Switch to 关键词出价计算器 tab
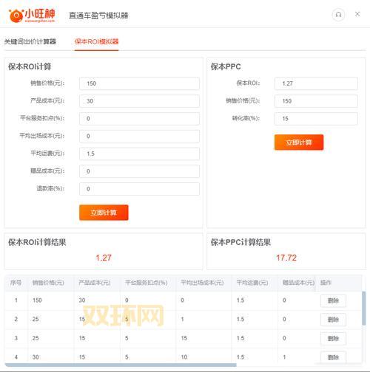Viewport: 370px width, 372px height. pos(30,41)
